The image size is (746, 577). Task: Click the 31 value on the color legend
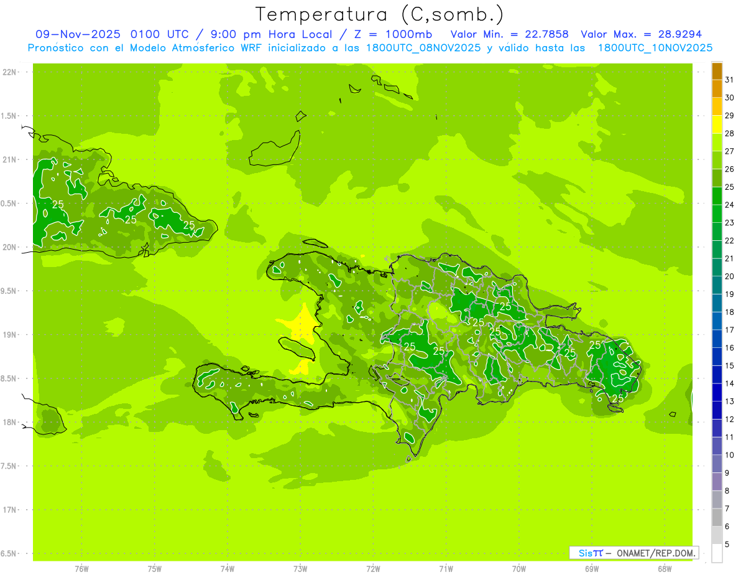[x=730, y=80]
